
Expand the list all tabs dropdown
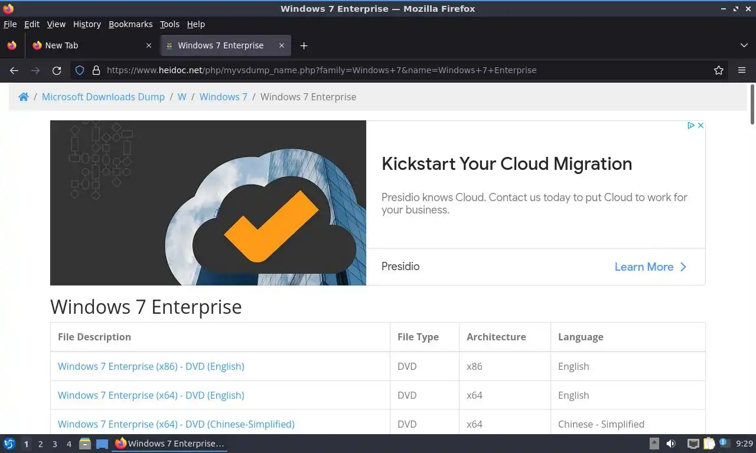coord(744,45)
